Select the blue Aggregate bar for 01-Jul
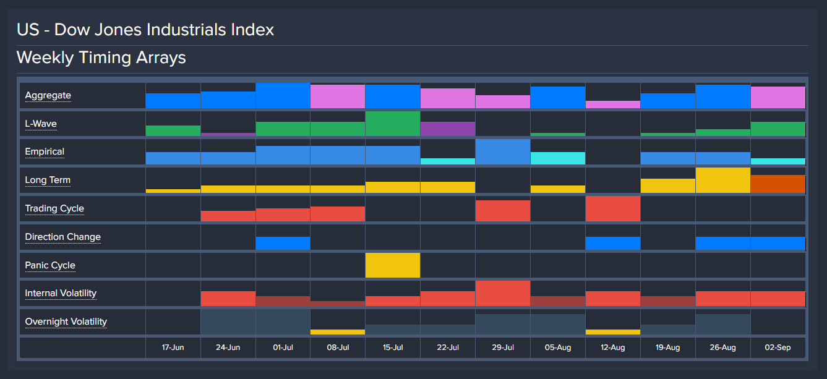827x379 pixels. click(x=283, y=95)
